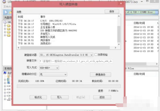The height and width of the screenshot is (111, 160).
Task: Click the 7.55MB/s speed value
Action: coord(113,91)
